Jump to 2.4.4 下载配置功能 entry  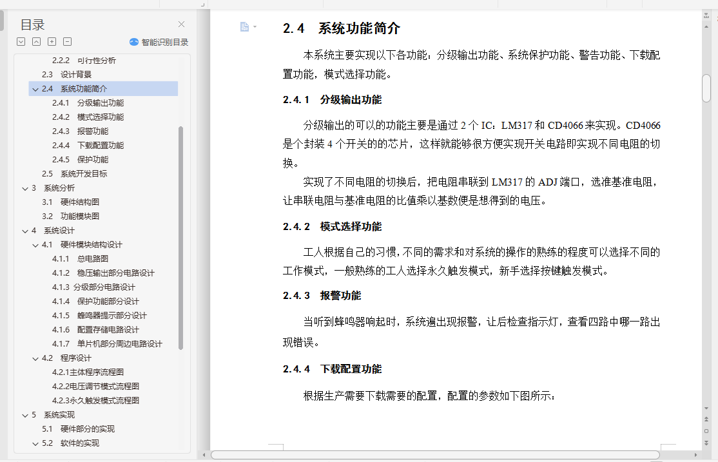coord(88,146)
